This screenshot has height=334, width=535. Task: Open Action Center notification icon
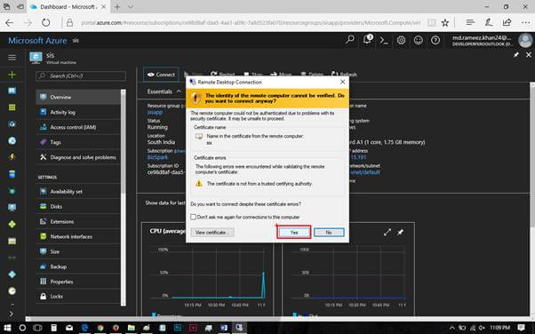(522, 328)
